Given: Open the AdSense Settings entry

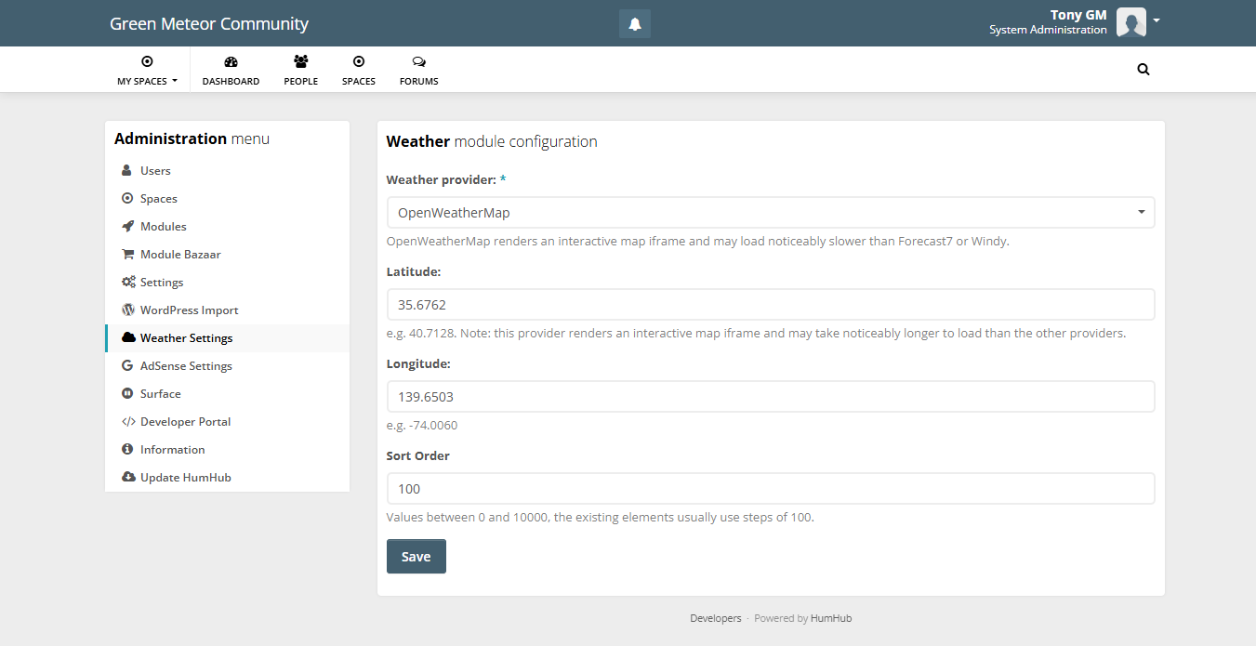Looking at the screenshot, I should [227, 366].
